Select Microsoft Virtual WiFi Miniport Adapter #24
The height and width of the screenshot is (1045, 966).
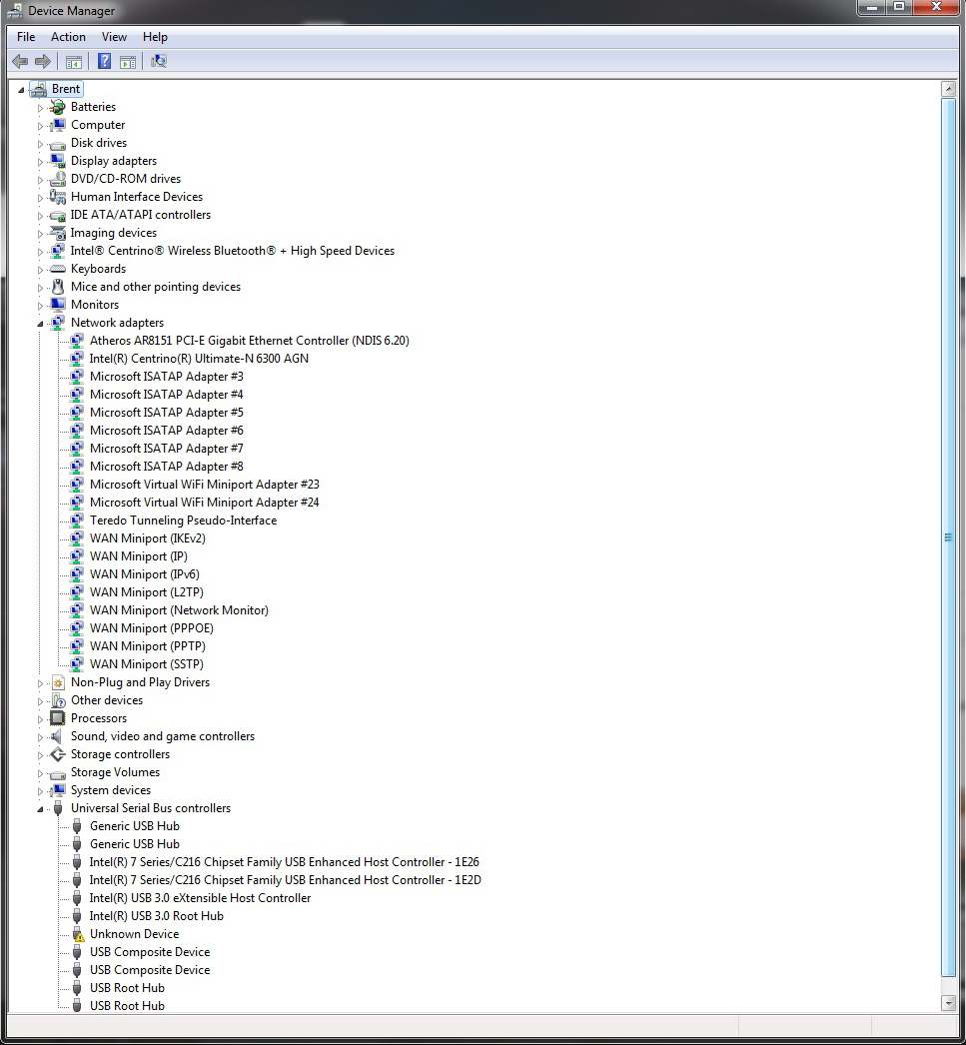tap(205, 502)
